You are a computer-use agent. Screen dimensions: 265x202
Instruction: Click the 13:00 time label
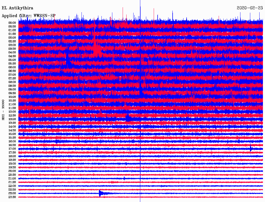tap(12, 119)
